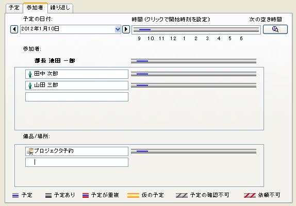Click the 田中 次郎 availability bar
Screen dimensions: 296x206
pyautogui.click(x=193, y=74)
